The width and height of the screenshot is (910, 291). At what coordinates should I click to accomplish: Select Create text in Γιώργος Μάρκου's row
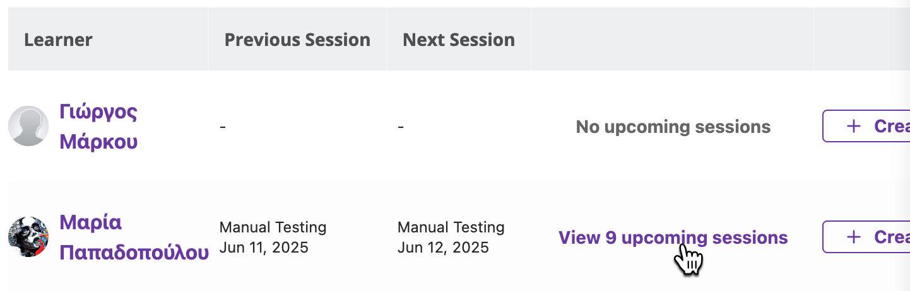coord(892,126)
